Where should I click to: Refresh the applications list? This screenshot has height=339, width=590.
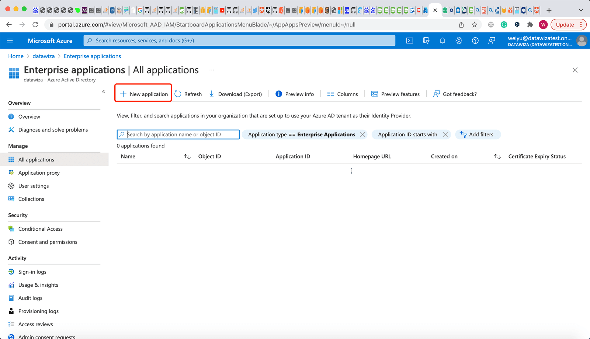188,94
